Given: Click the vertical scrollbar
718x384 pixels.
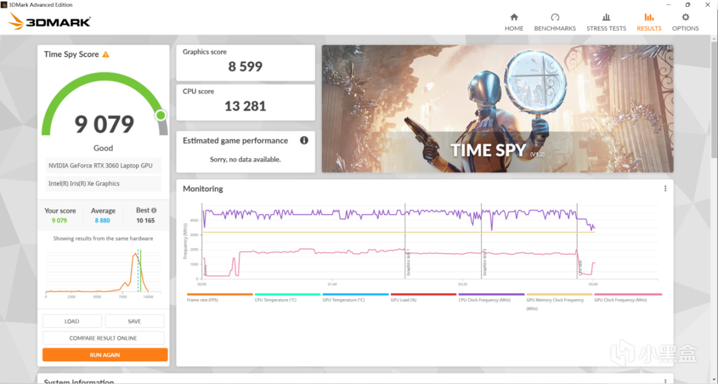Looking at the screenshot, I should 714,101.
